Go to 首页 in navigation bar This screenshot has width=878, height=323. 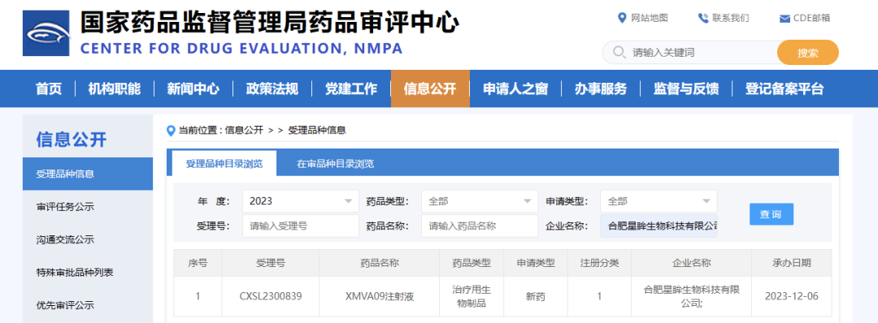click(49, 88)
